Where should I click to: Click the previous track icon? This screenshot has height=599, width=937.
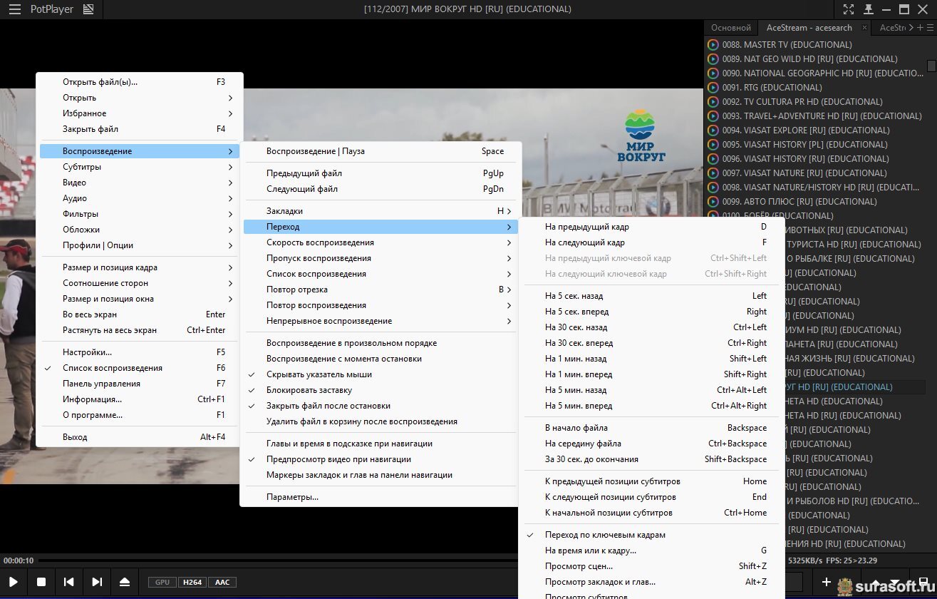(69, 582)
